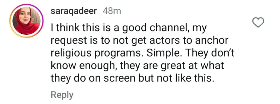This screenshot has width=280, height=104.
Task: Click the last line ending not like this
Action: pyautogui.click(x=132, y=77)
